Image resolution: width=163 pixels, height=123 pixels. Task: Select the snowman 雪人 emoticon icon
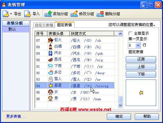51,79
